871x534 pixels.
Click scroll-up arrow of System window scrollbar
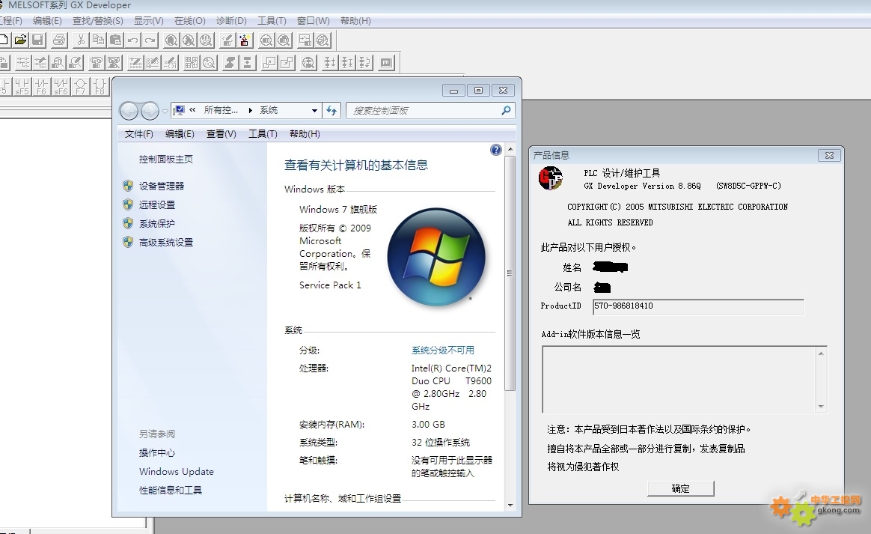tap(510, 150)
